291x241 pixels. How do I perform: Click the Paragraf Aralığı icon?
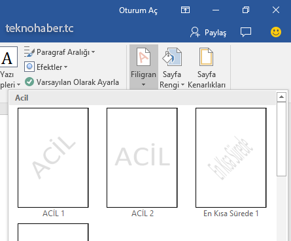pyautogui.click(x=29, y=52)
